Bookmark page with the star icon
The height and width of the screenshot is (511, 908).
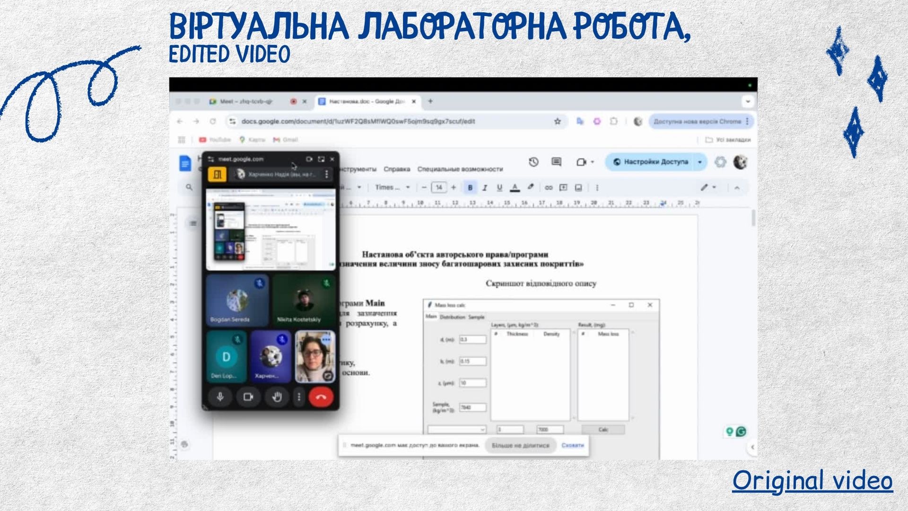(558, 122)
